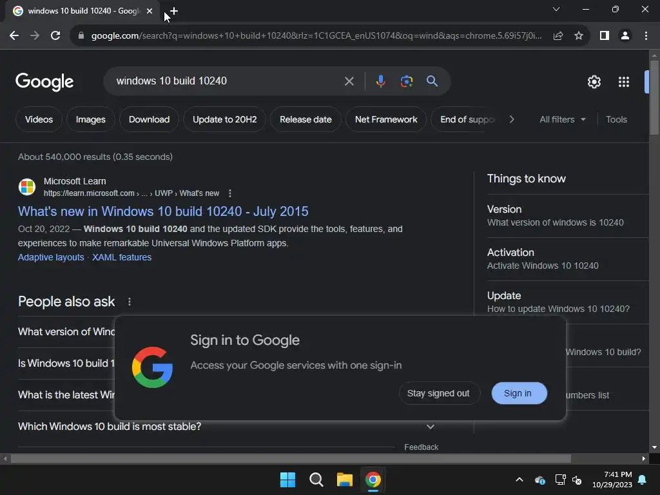Viewport: 660px width, 495px height.
Task: Select the Images filter chip
Action: point(90,119)
